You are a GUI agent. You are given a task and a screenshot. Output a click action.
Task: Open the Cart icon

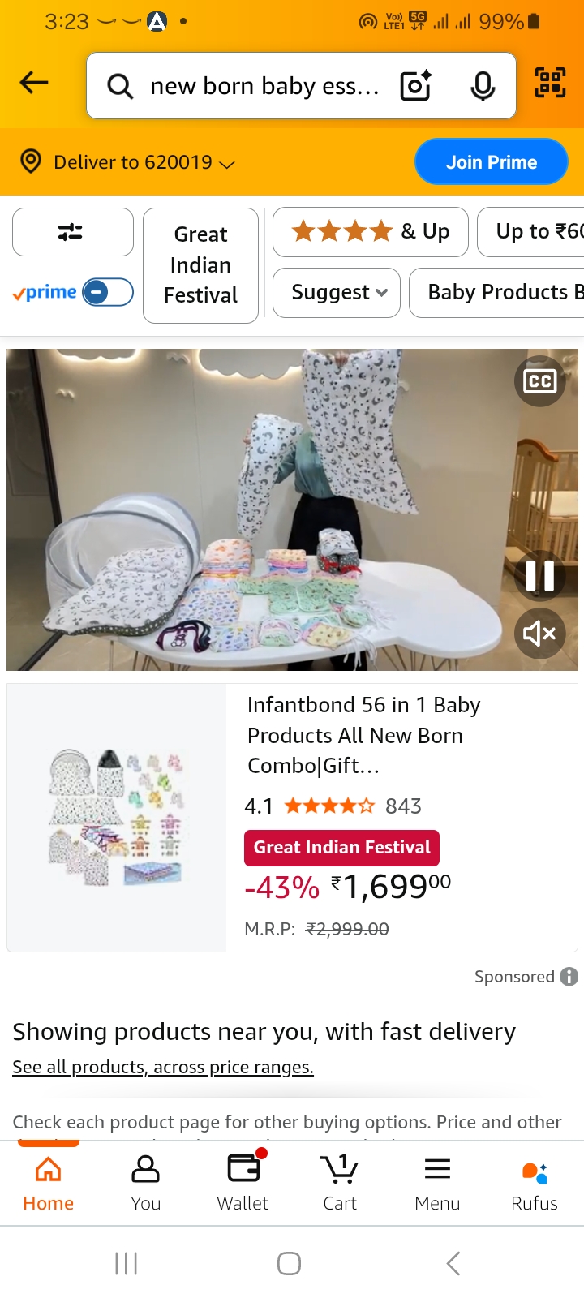pos(340,1184)
